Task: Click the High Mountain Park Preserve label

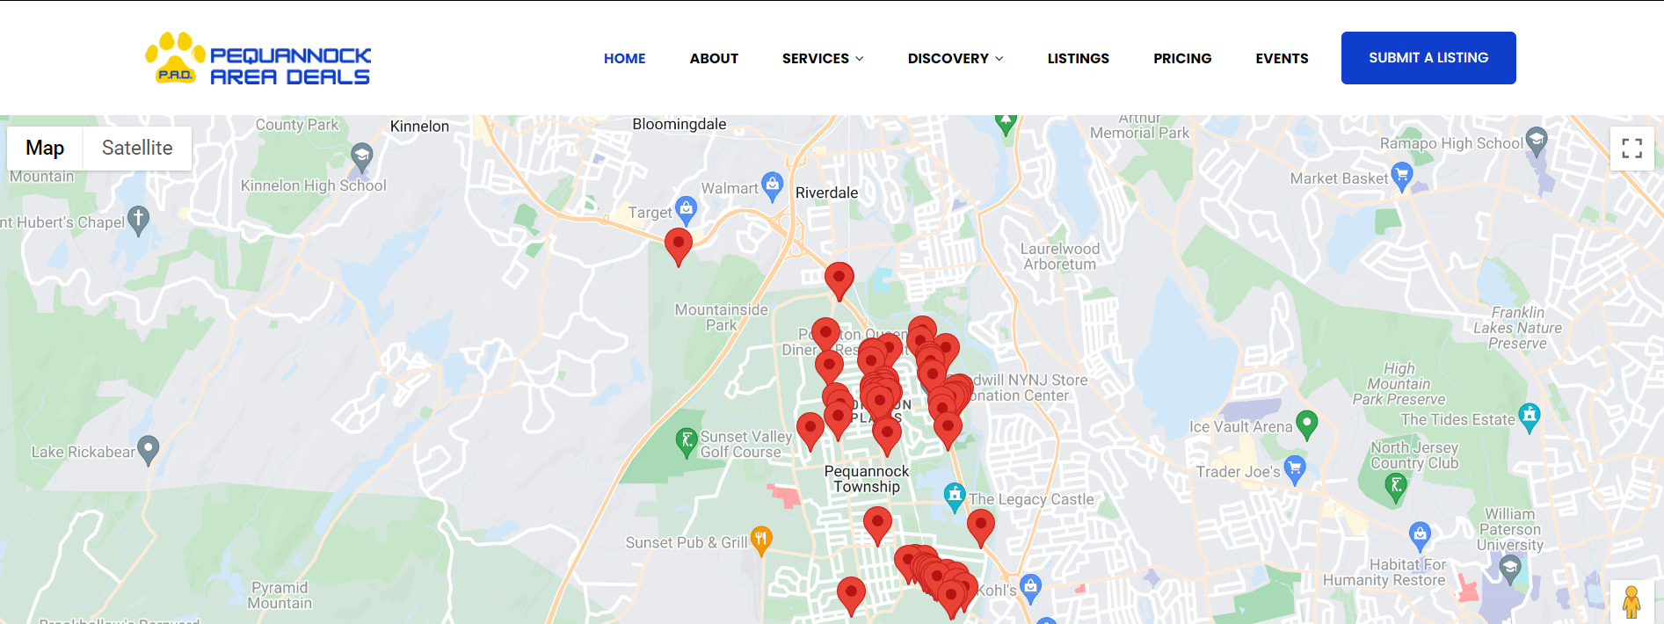Action: 1399,384
